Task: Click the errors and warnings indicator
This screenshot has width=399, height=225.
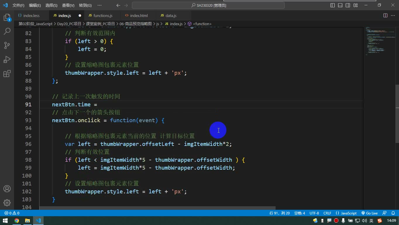Action: tap(12, 213)
